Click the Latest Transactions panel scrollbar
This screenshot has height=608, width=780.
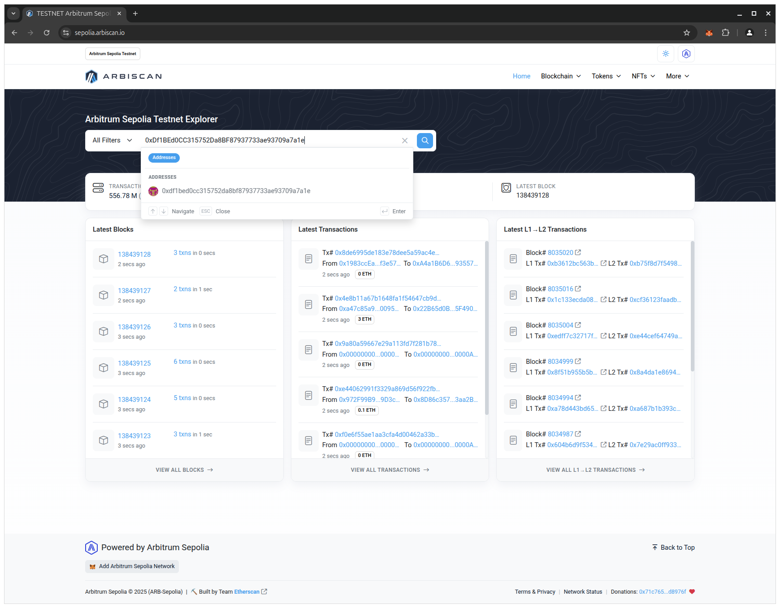tap(487, 327)
